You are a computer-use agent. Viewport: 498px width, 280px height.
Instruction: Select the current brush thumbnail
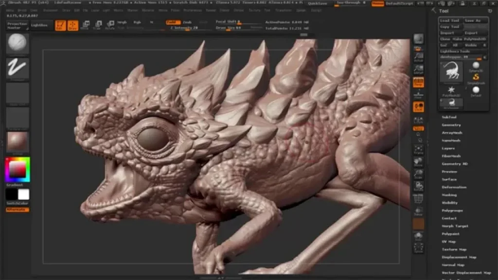(18, 43)
